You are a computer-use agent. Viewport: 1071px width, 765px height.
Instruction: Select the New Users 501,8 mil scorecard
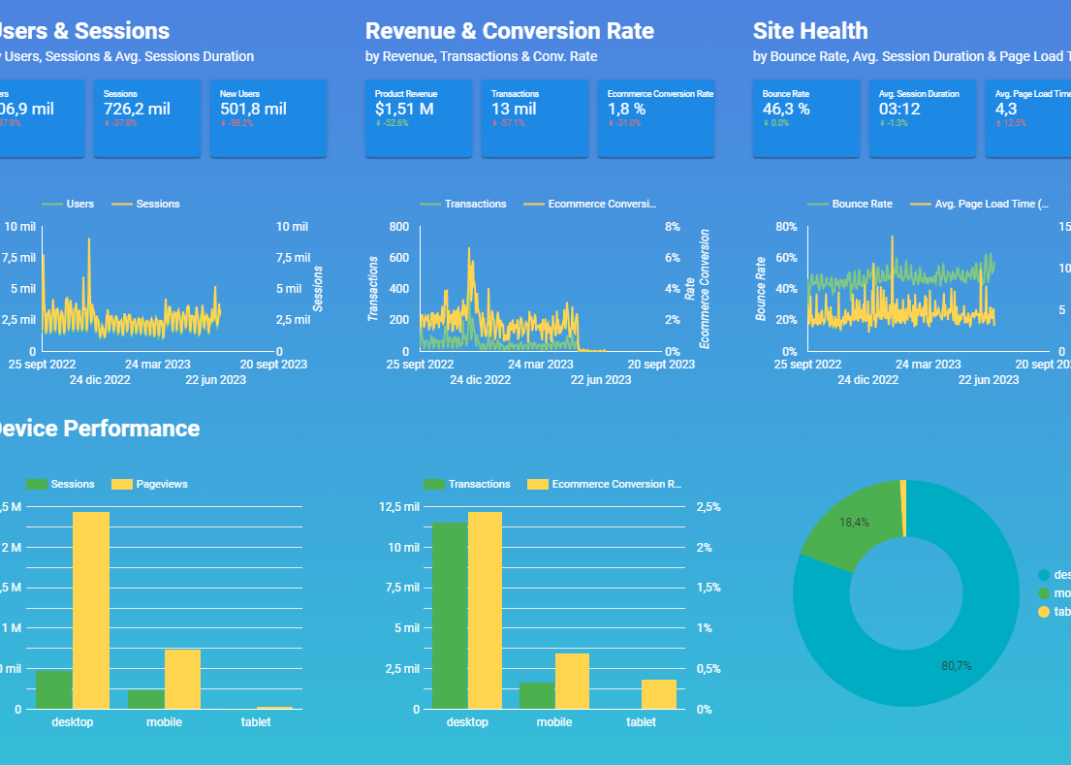(x=268, y=119)
